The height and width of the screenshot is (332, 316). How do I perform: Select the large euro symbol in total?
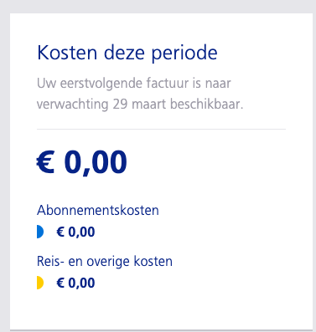(45, 162)
